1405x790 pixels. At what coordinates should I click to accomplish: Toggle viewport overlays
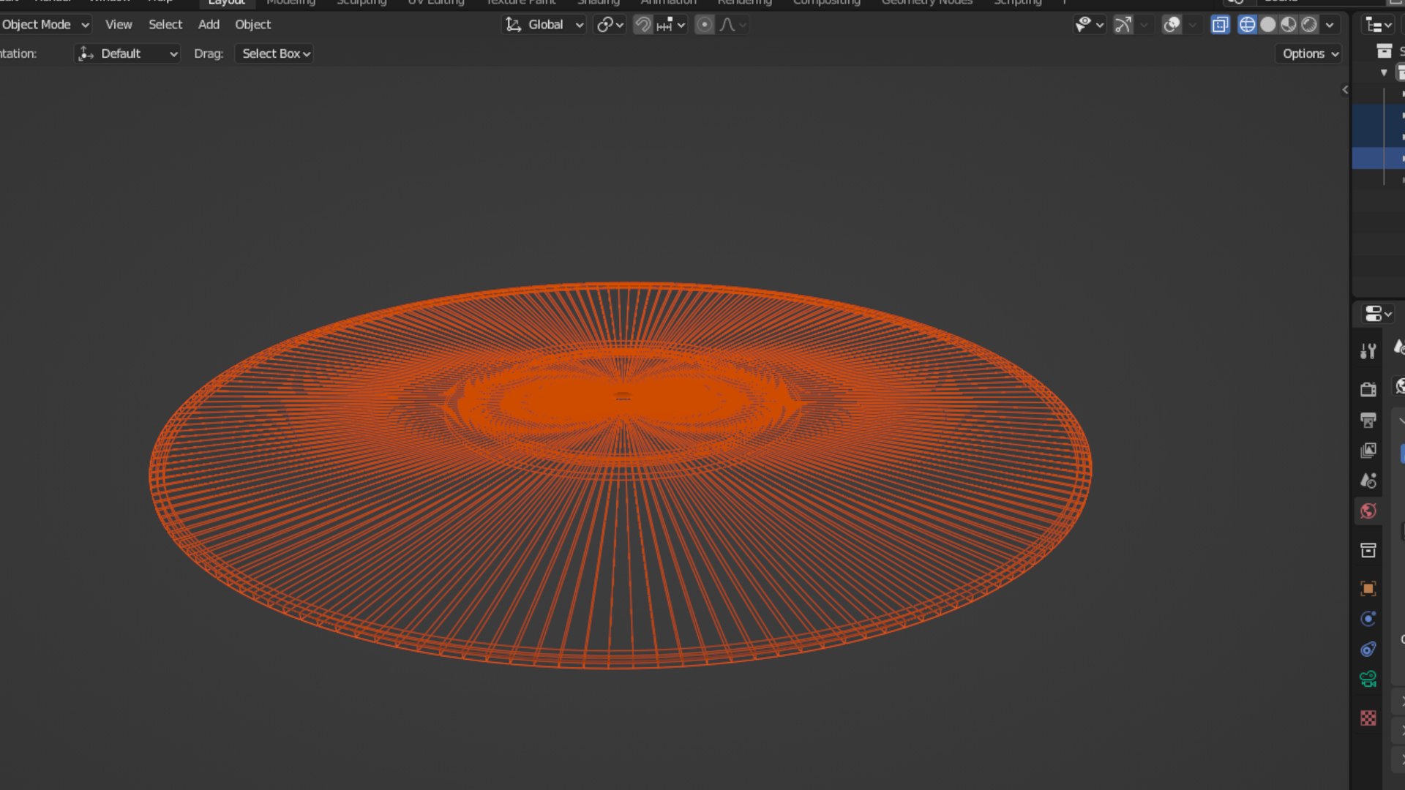tap(1172, 24)
